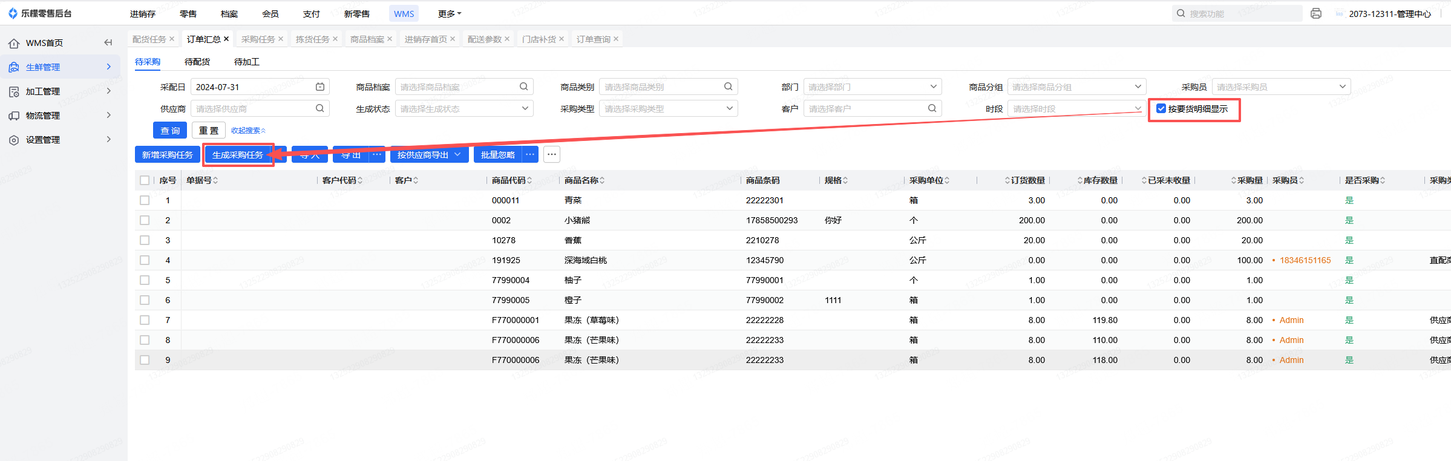
Task: Close the 订单查询 tab
Action: click(x=616, y=39)
